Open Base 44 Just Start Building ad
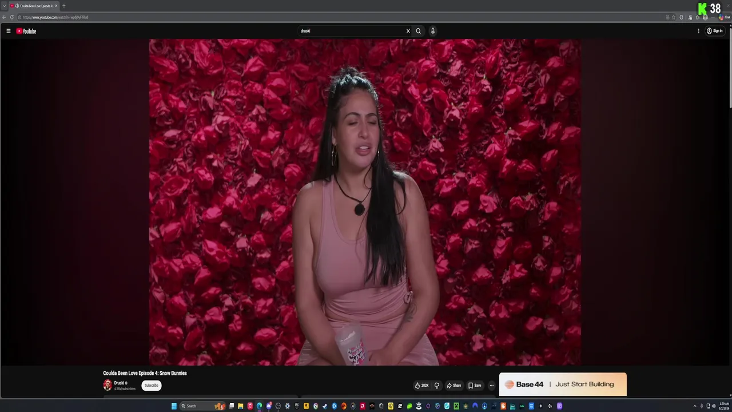Screen dimensions: 732x412 563,384
